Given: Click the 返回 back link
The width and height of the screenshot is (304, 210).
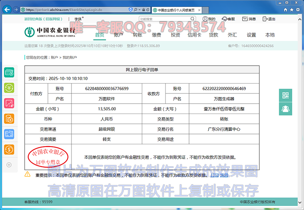Looking at the screenshot, I should click(224, 175).
